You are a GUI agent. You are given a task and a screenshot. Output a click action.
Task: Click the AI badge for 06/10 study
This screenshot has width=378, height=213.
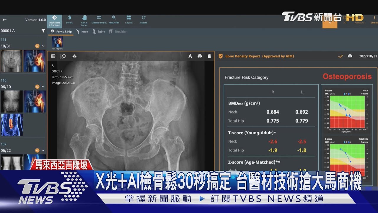tap(37, 87)
